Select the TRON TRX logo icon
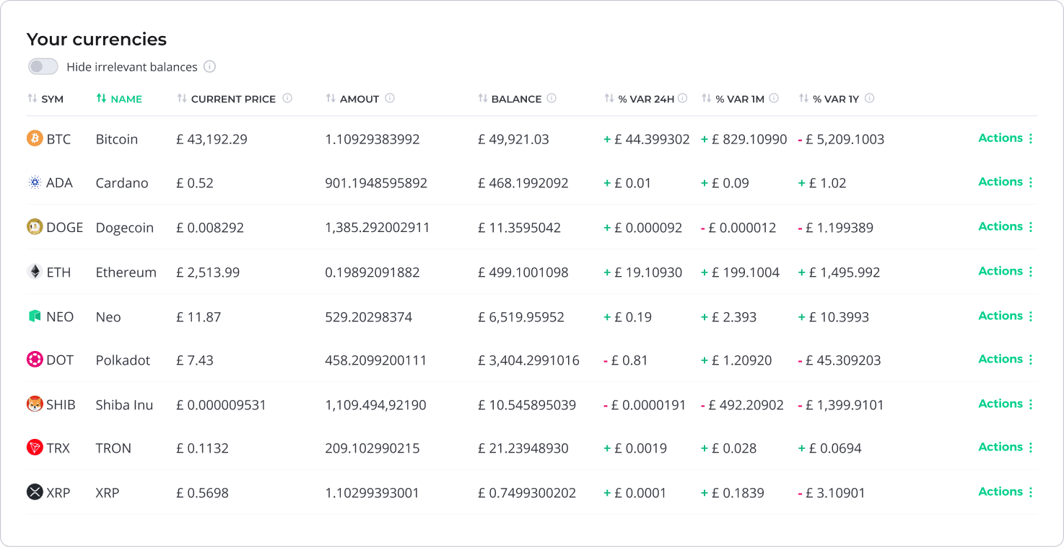Image resolution: width=1064 pixels, height=547 pixels. coord(34,447)
